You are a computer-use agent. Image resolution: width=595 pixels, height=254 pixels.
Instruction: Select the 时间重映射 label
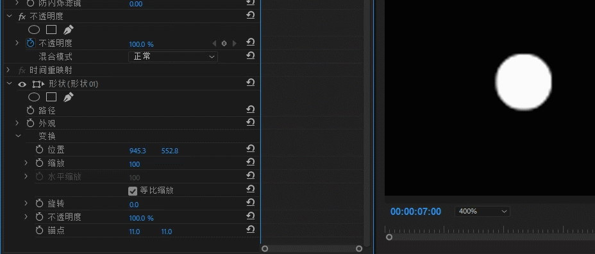tap(51, 71)
